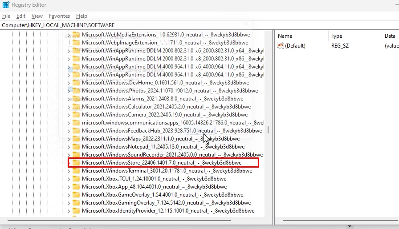The height and width of the screenshot is (229, 399).
Task: Click the Microsoft.XboxApp folder icon
Action: coord(76,187)
